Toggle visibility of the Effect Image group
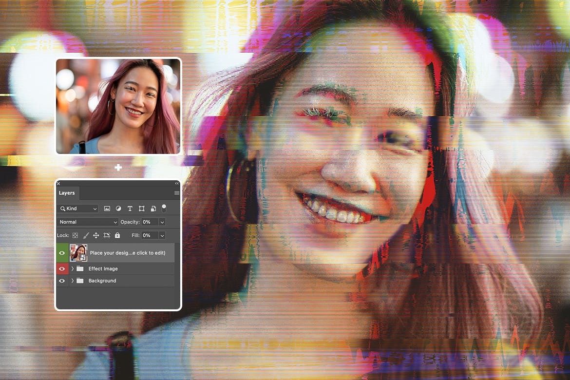This screenshot has width=570, height=380. [x=62, y=268]
